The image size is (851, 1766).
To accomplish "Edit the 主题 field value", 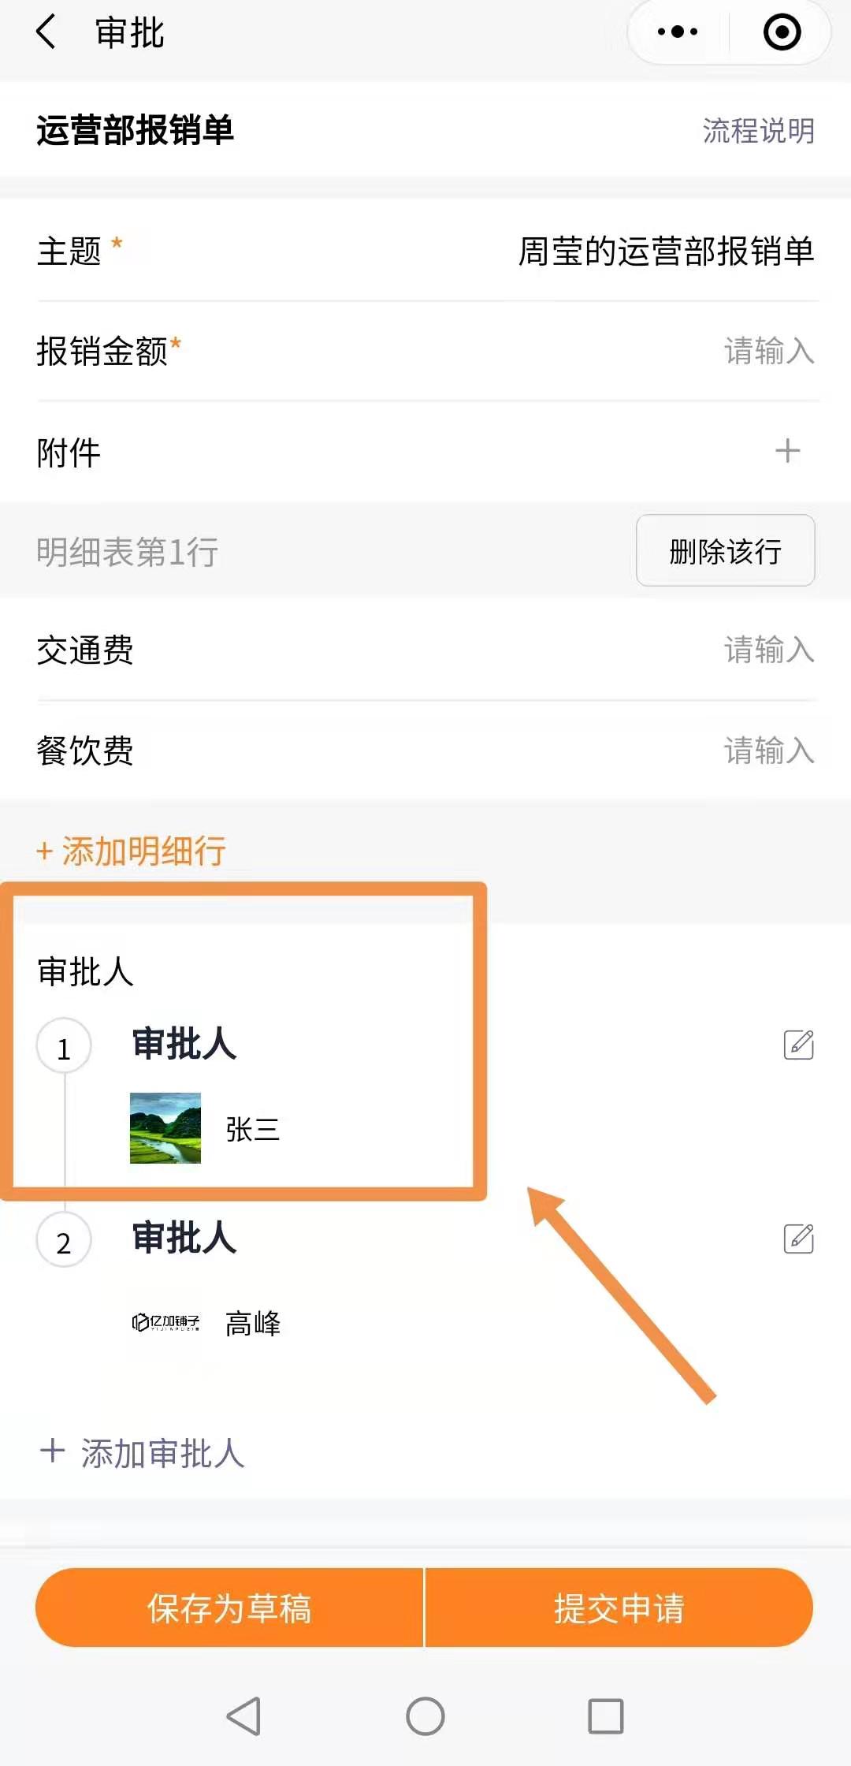I will tap(666, 251).
